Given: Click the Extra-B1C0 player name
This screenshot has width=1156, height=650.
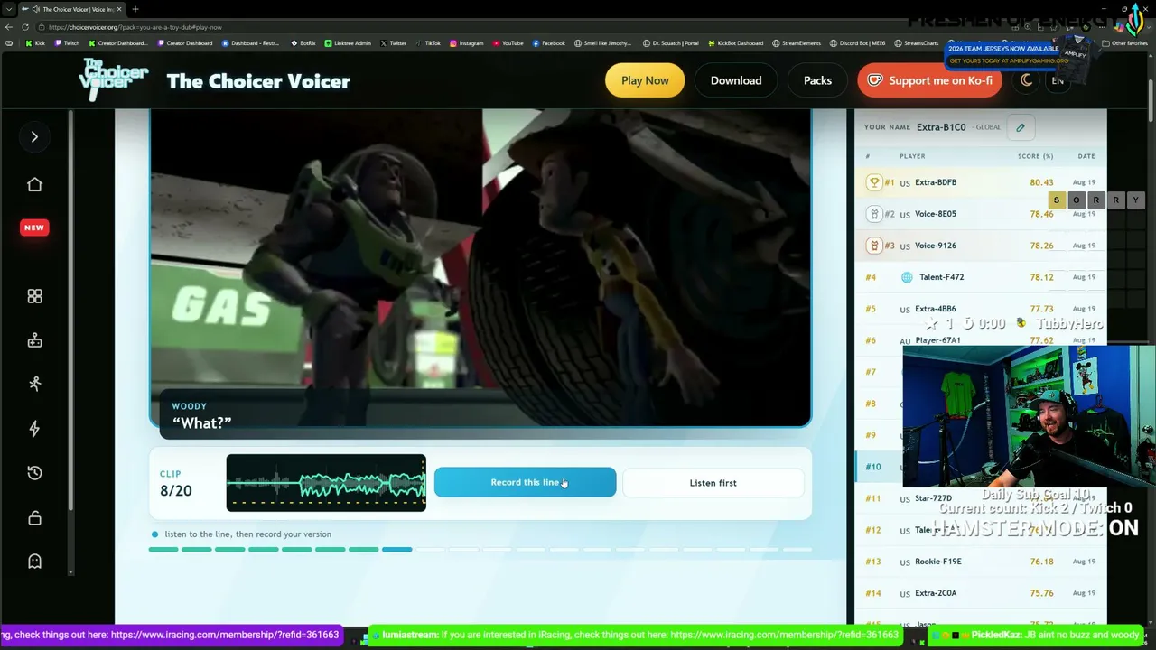Looking at the screenshot, I should pos(941,127).
